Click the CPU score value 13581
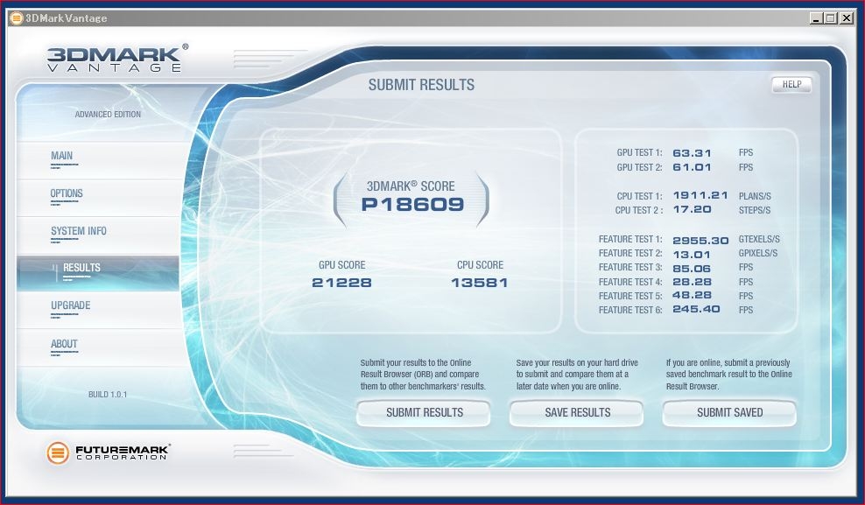Screen dimensions: 865x505 [x=480, y=283]
